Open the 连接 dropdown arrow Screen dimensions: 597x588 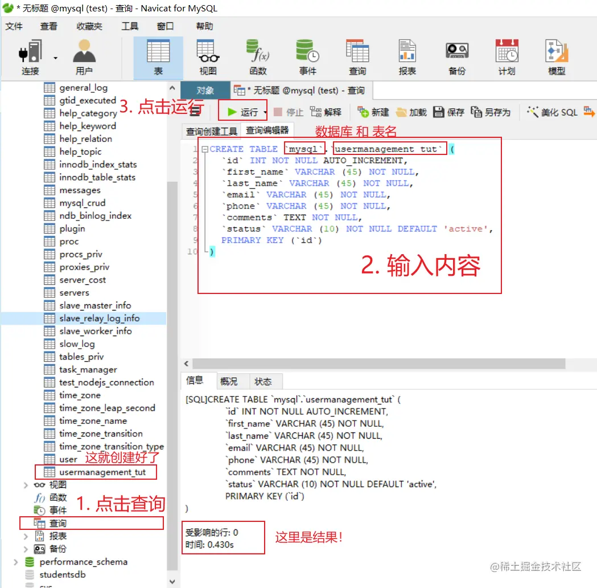click(55, 58)
